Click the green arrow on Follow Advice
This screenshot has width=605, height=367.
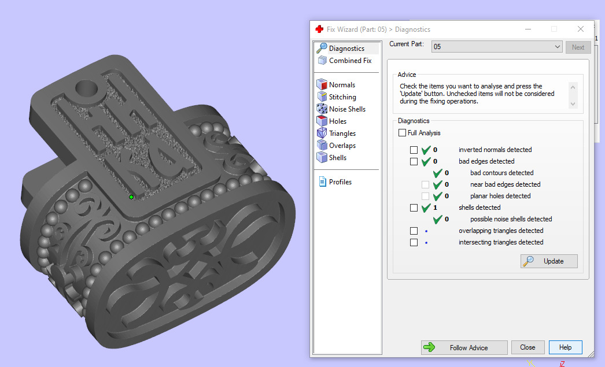(x=429, y=347)
